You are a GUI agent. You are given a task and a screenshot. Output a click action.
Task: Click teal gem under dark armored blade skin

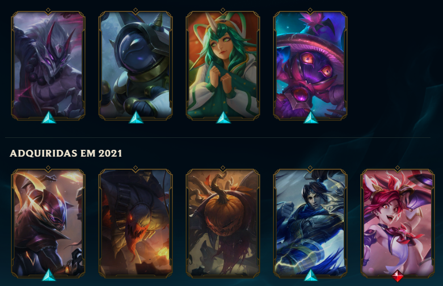click(x=49, y=275)
